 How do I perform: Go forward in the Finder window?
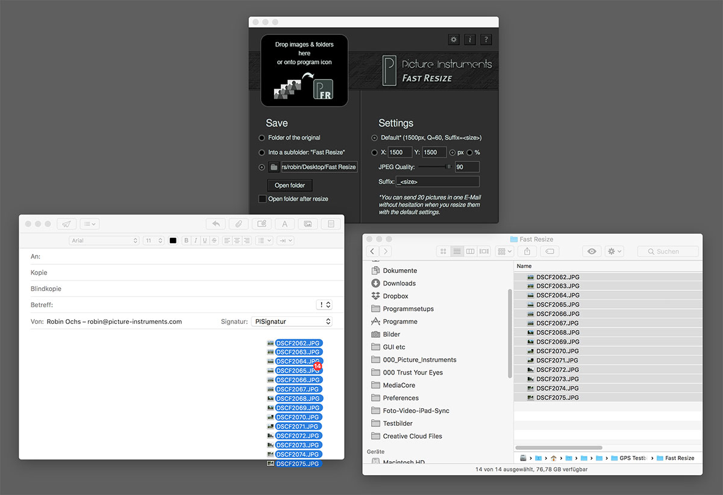[x=386, y=251]
